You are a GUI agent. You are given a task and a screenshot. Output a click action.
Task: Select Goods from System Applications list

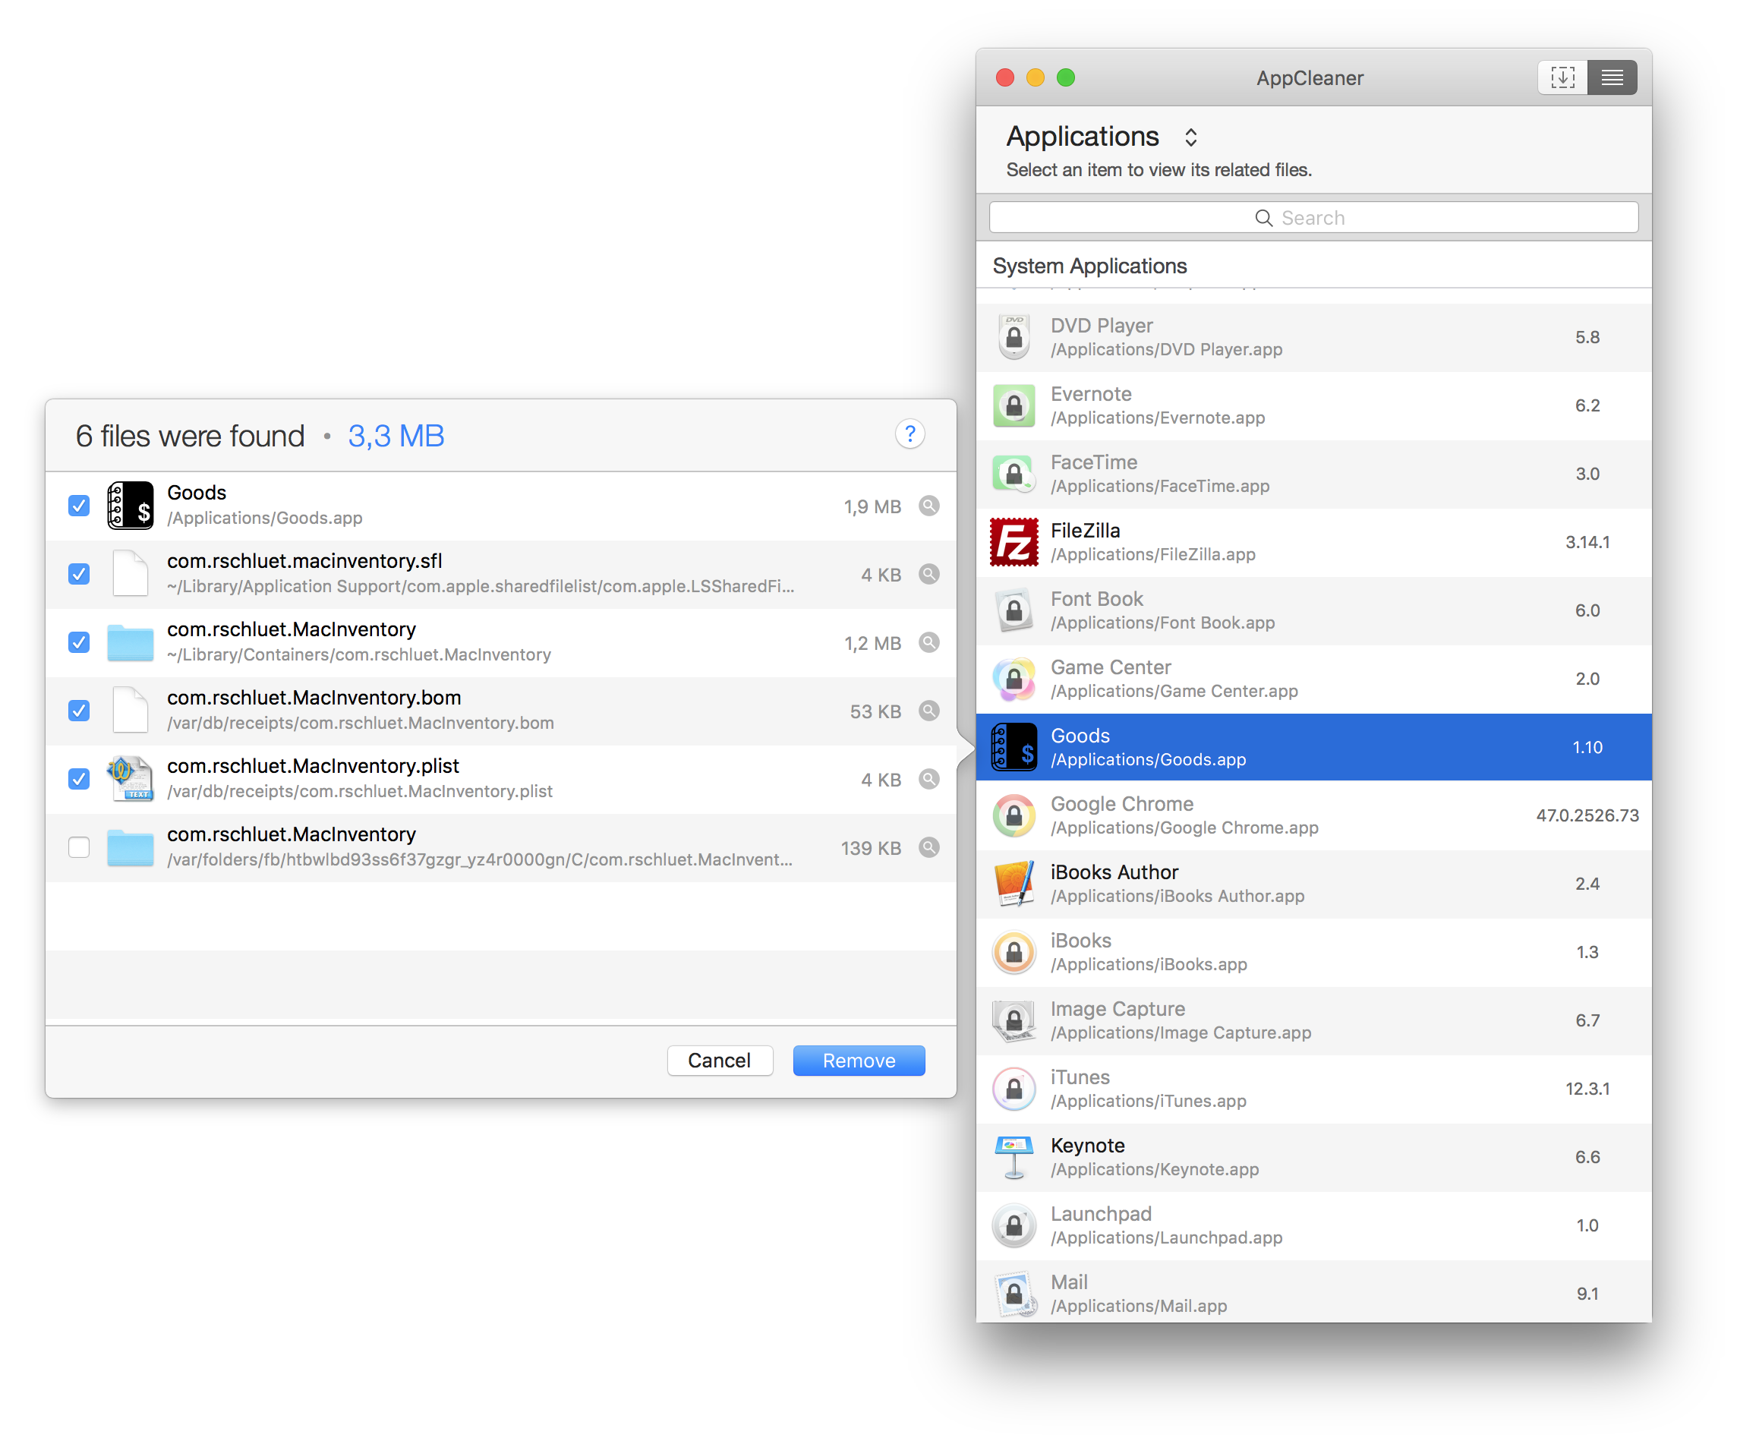click(1311, 746)
